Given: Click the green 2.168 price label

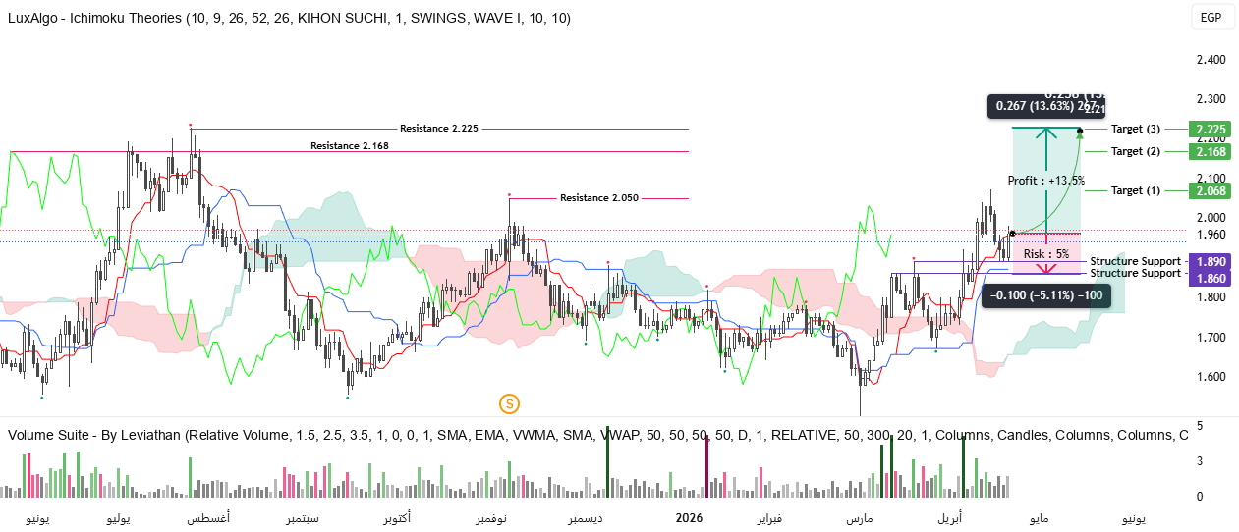Looking at the screenshot, I should (x=1208, y=151).
